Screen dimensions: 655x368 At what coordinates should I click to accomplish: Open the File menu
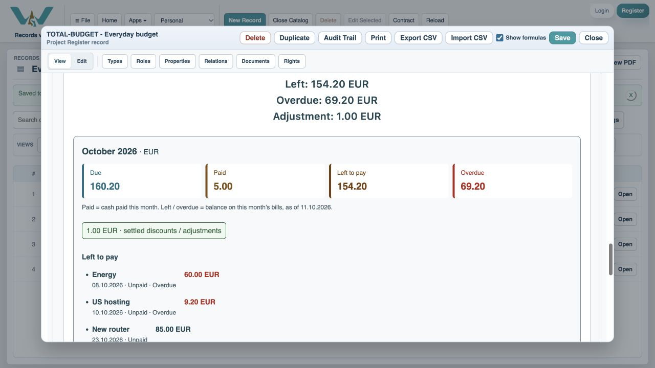click(x=82, y=20)
